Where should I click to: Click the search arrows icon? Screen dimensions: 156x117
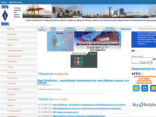point(154,59)
